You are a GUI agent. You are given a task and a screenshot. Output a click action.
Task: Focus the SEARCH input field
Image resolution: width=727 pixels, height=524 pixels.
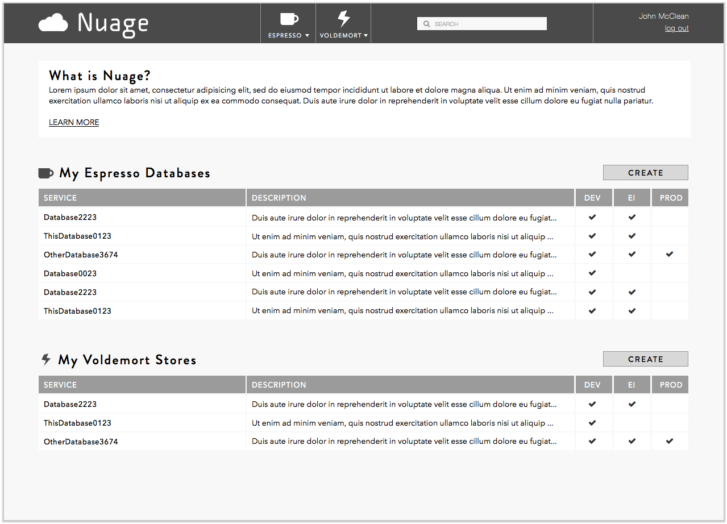[x=482, y=24]
